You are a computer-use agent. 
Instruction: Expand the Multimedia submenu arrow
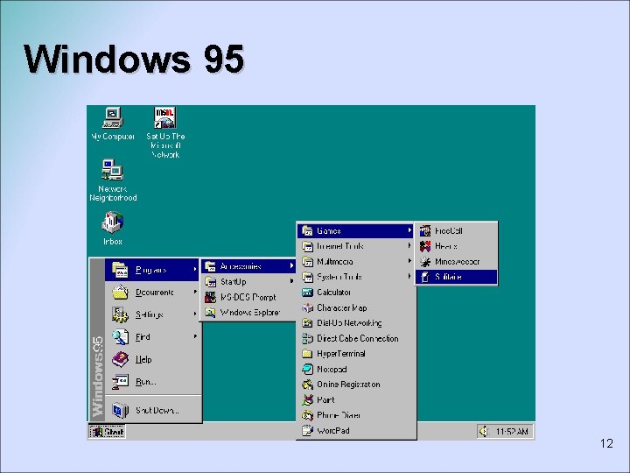(409, 261)
